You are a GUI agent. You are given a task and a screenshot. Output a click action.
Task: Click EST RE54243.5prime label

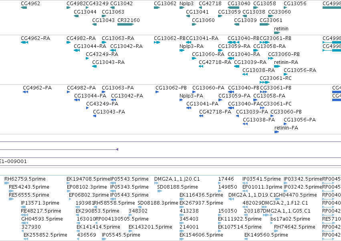pos(29,187)
